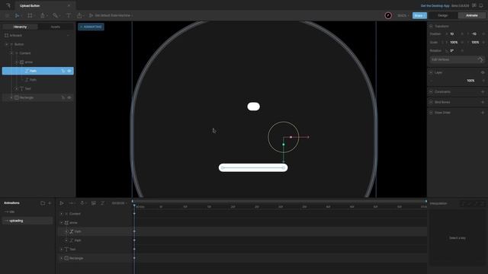Viewport: 488px width, 274px height.
Task: Collapse the Transform section
Action: point(431,27)
